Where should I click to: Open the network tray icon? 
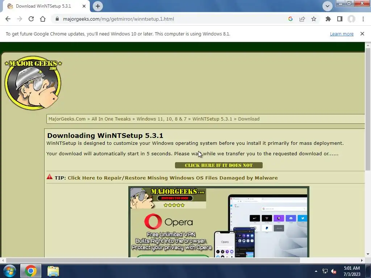(325, 271)
